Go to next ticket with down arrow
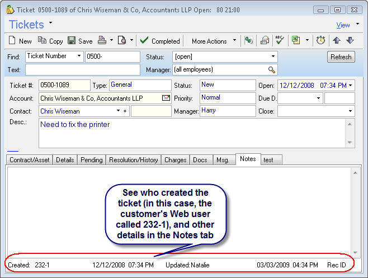The image size is (368, 278). pyautogui.click(x=350, y=40)
